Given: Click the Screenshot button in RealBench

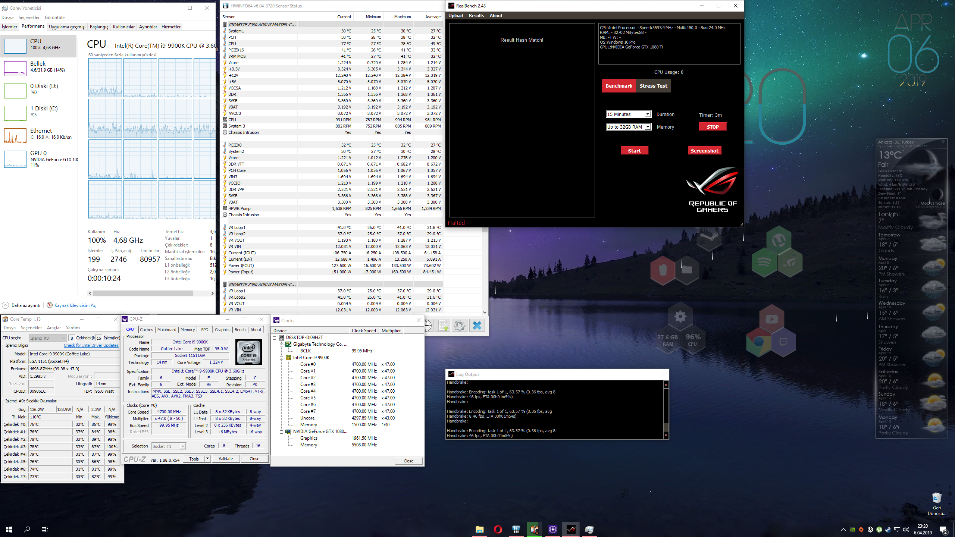Looking at the screenshot, I should click(704, 151).
